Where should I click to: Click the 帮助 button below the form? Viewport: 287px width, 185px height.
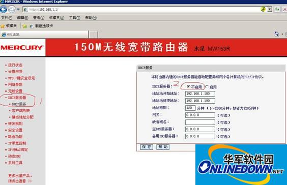(163, 147)
